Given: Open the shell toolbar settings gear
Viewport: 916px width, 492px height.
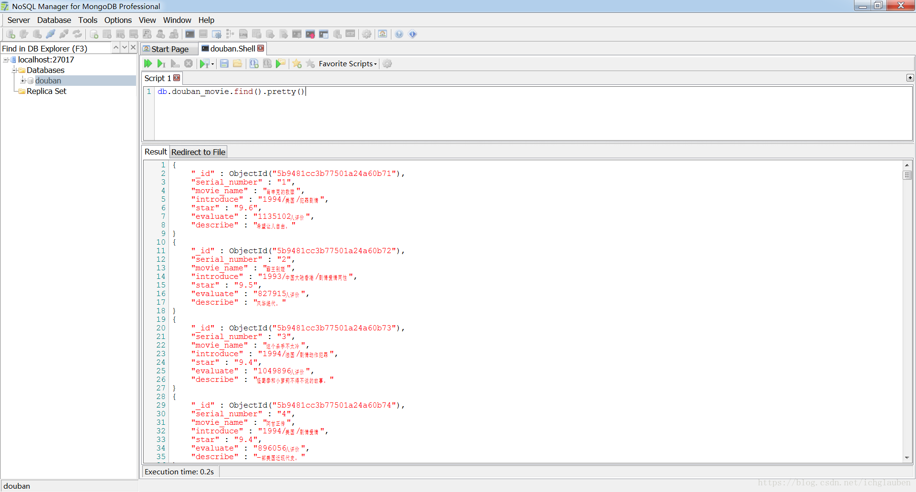Looking at the screenshot, I should (x=388, y=63).
